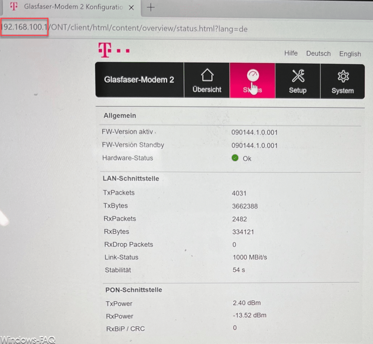
Task: Switch language to English
Action: click(x=350, y=54)
